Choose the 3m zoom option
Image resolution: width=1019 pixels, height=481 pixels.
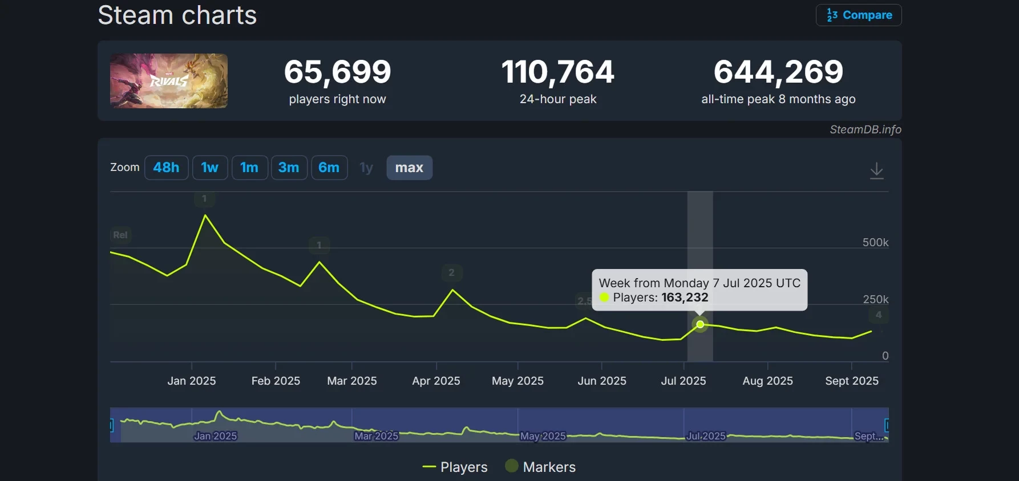[x=289, y=168]
